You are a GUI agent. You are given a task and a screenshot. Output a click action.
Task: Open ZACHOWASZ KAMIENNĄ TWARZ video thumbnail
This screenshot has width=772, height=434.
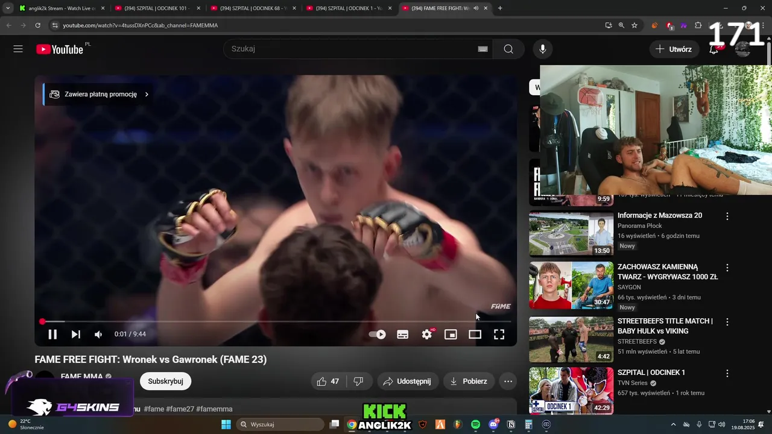click(x=571, y=286)
